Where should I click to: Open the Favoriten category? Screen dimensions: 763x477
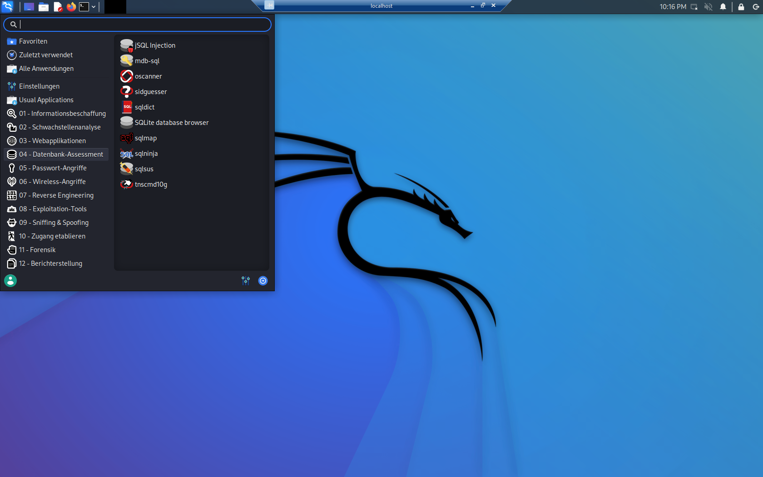56,41
